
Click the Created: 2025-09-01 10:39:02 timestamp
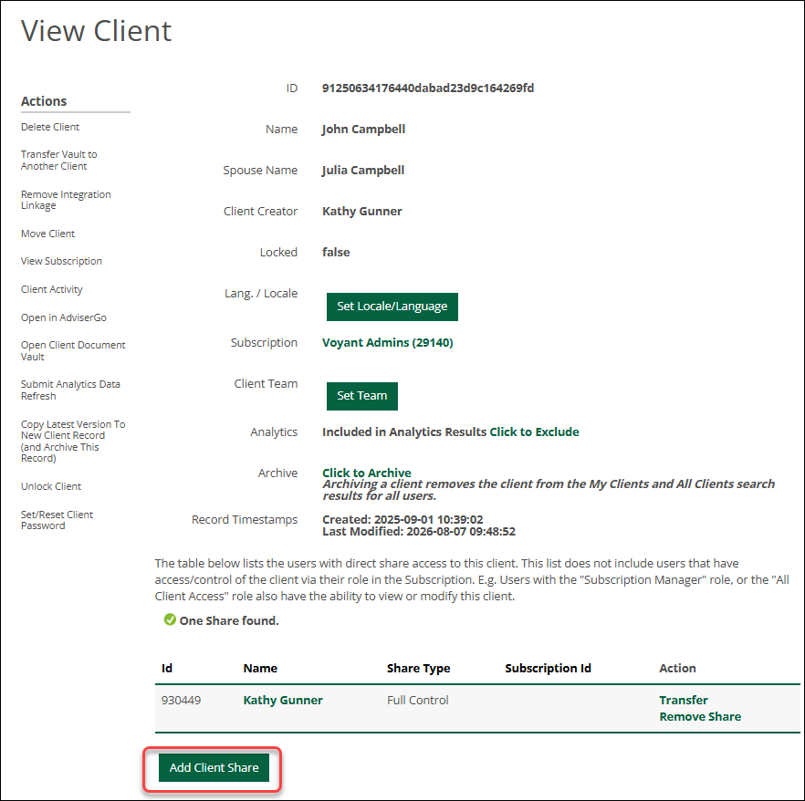coord(402,519)
